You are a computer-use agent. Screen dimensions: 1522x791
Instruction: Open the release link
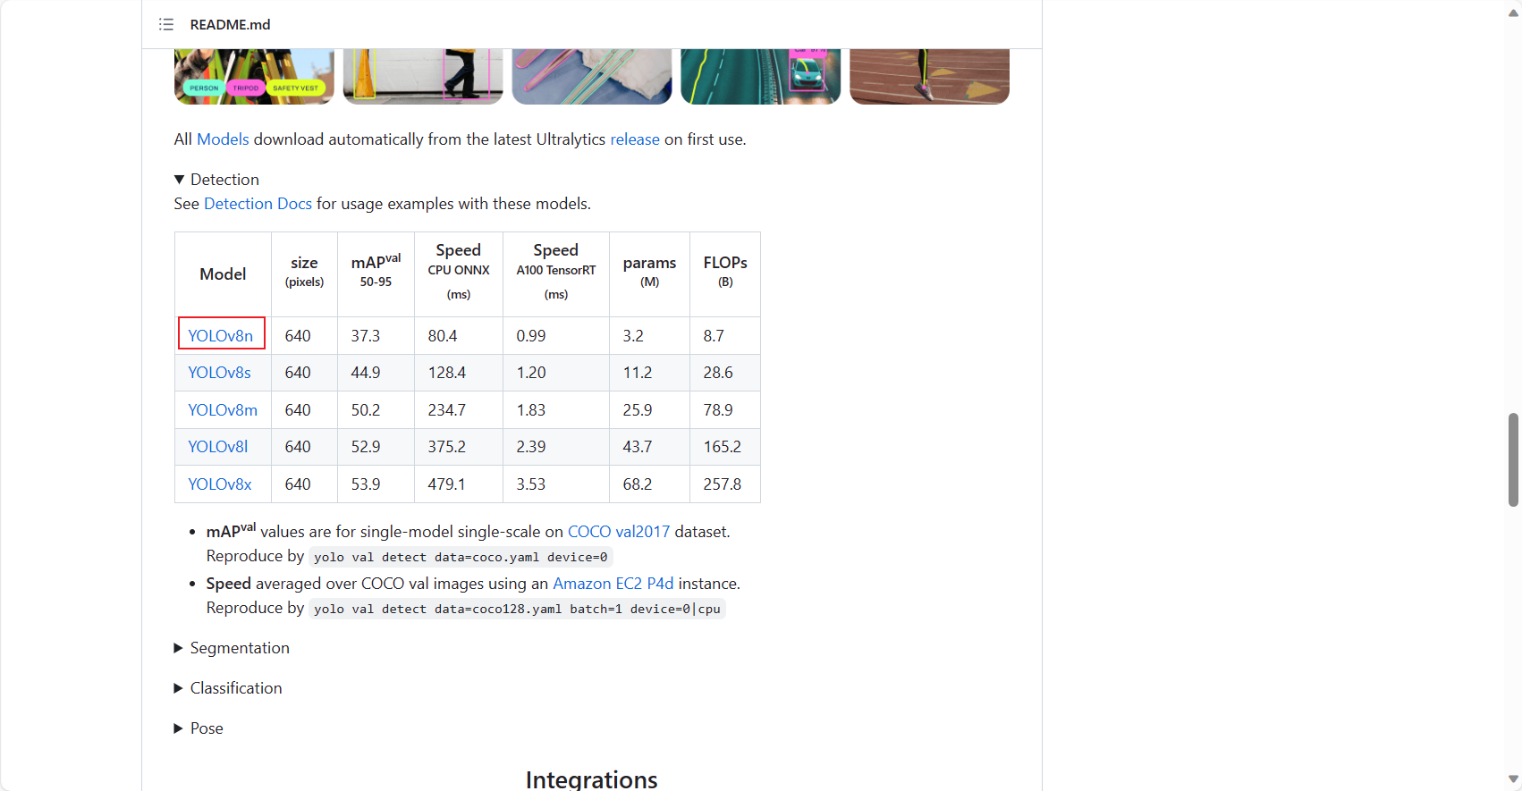pyautogui.click(x=635, y=139)
